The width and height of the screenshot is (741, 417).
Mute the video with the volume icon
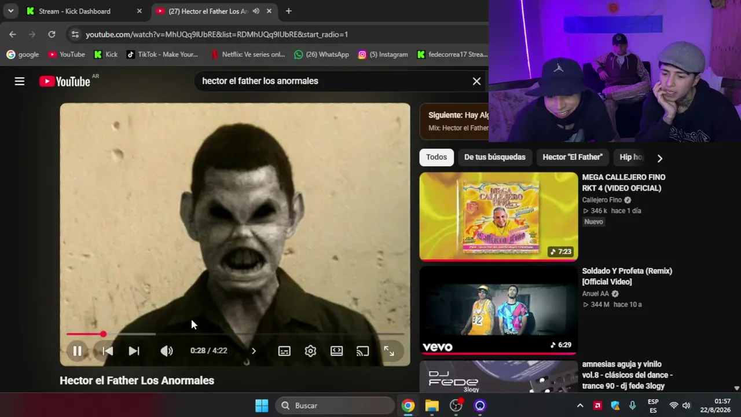click(x=167, y=351)
